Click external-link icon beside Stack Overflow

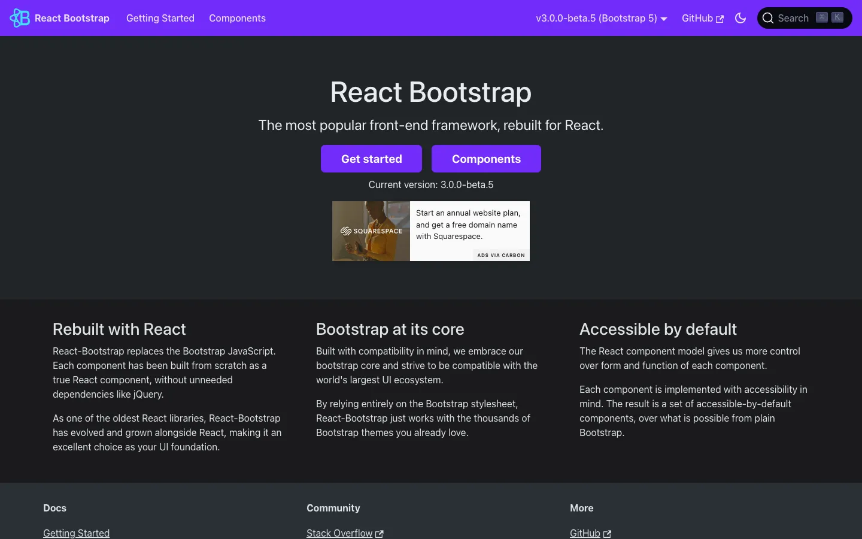click(379, 534)
